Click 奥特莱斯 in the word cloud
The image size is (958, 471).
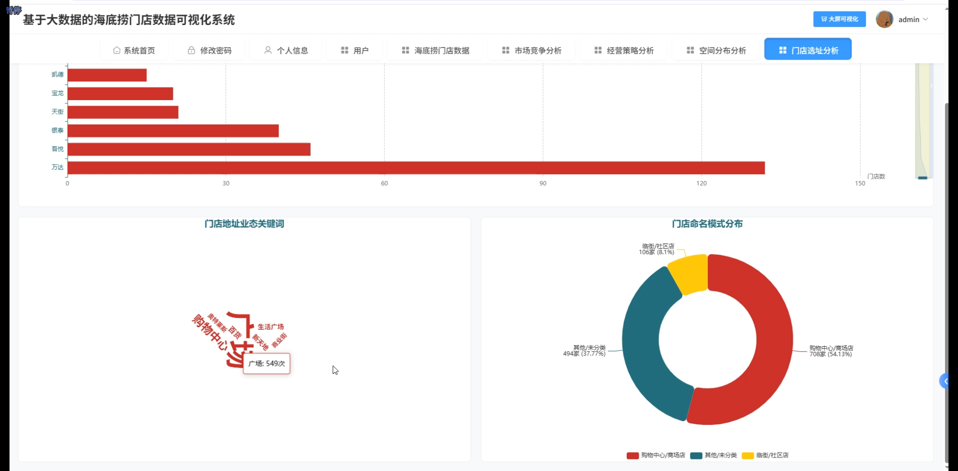[x=217, y=323]
